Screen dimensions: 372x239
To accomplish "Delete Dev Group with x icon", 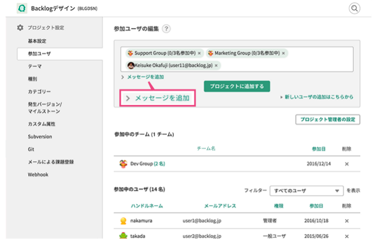I will pyautogui.click(x=347, y=164).
